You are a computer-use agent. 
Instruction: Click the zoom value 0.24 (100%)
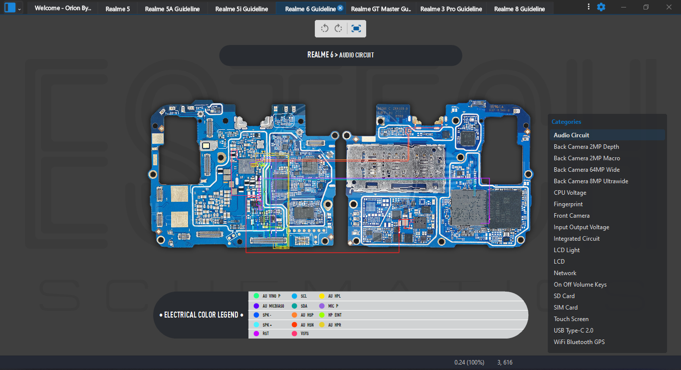point(469,363)
